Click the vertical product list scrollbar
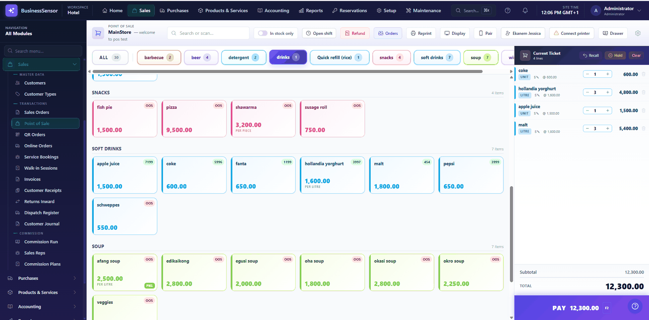The image size is (649, 320). tap(511, 234)
